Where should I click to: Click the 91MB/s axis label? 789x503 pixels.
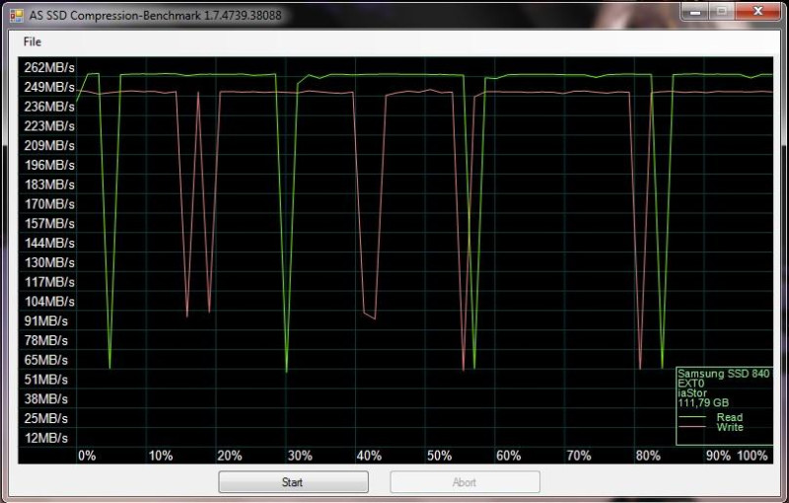coord(45,321)
